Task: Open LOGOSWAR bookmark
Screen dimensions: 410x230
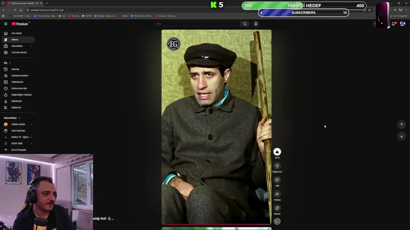Action: tap(21, 16)
